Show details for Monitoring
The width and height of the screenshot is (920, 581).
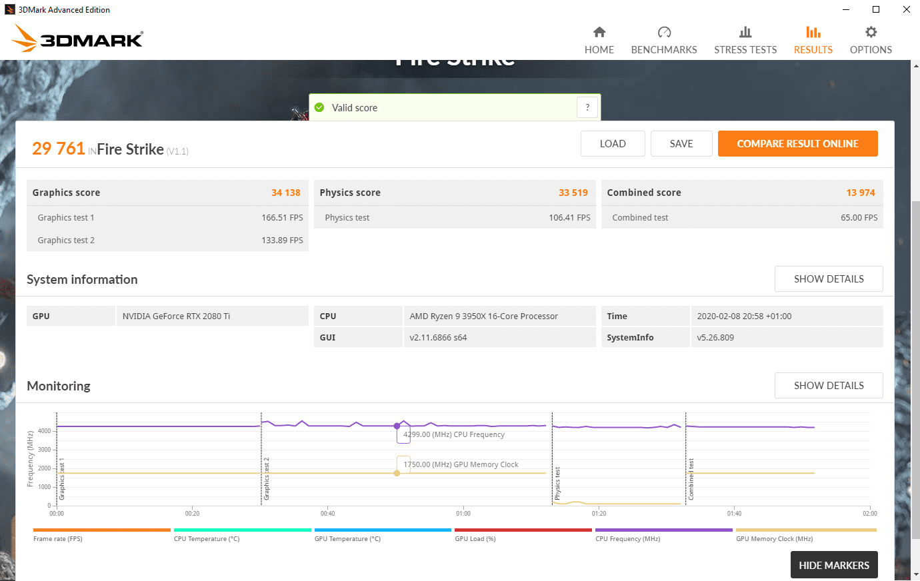tap(829, 386)
